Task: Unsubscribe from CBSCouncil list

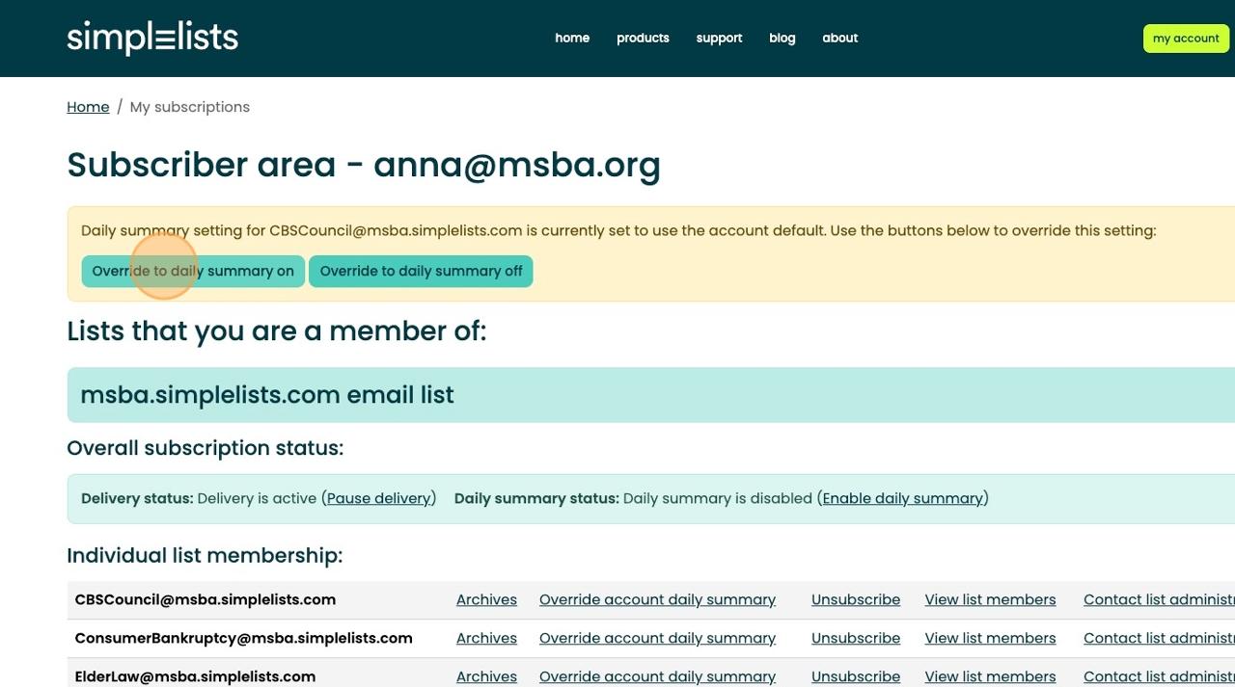Action: coord(856,599)
